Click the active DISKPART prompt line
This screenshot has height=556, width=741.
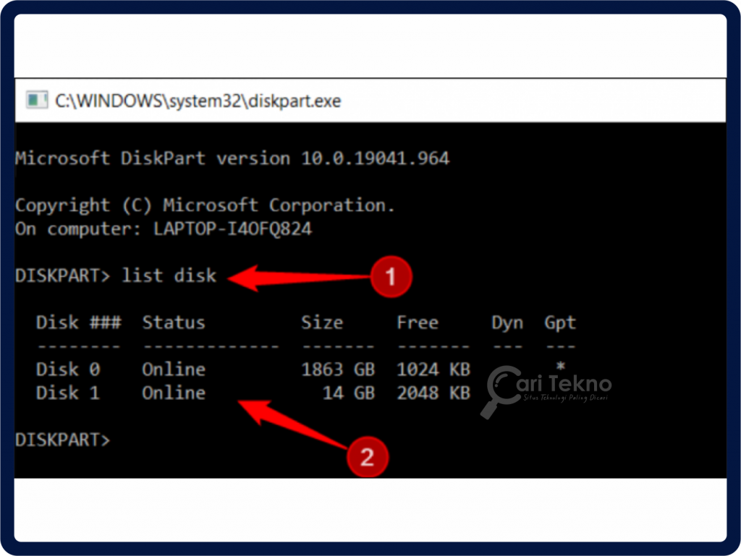coord(62,440)
